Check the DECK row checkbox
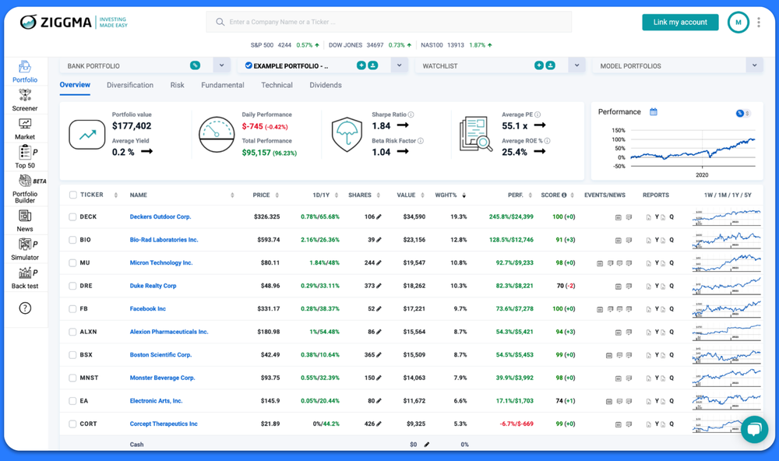The image size is (779, 461). (72, 217)
